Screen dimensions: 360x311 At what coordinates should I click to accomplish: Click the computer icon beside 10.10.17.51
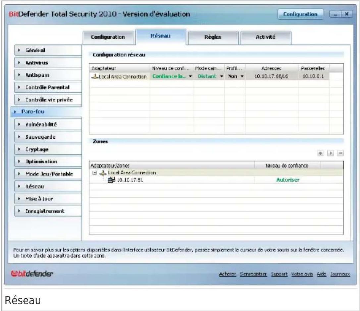coord(111,180)
